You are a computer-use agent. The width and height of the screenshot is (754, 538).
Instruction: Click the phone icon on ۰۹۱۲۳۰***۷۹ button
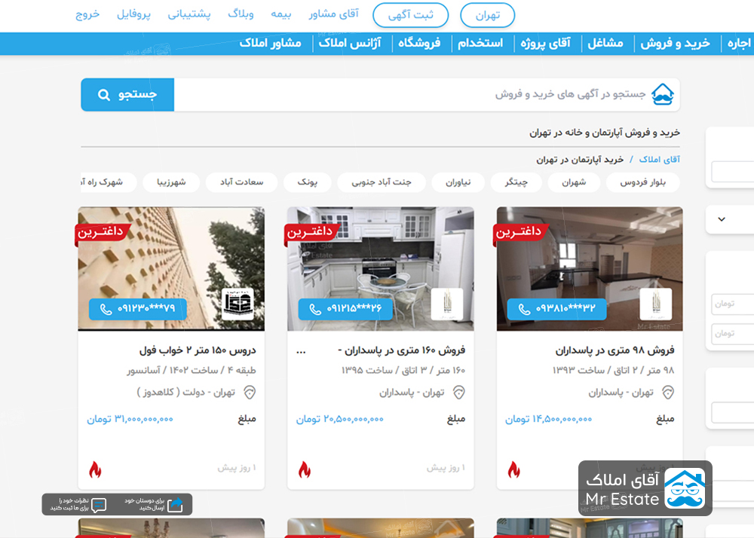pos(106,310)
